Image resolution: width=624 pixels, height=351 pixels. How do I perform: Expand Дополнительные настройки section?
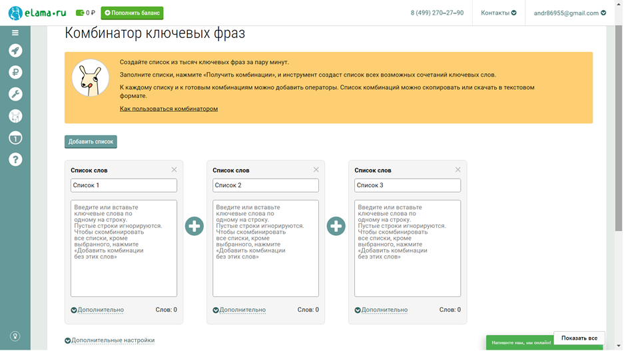[x=109, y=340]
